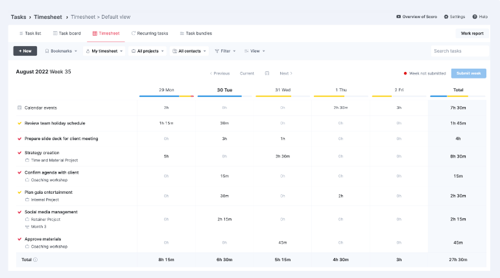Click Strategy creation 3h 30m Wednesday cell
This screenshot has height=278, width=500.
tap(283, 156)
